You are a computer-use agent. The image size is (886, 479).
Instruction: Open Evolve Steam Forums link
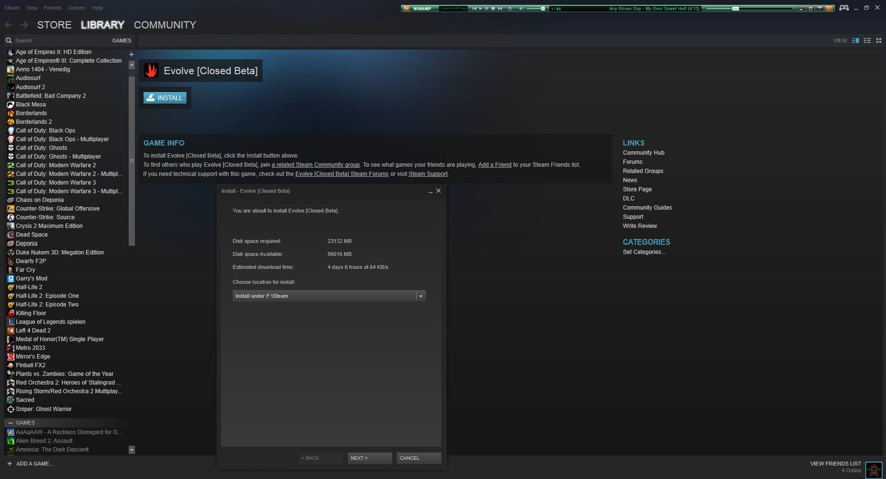coord(342,174)
